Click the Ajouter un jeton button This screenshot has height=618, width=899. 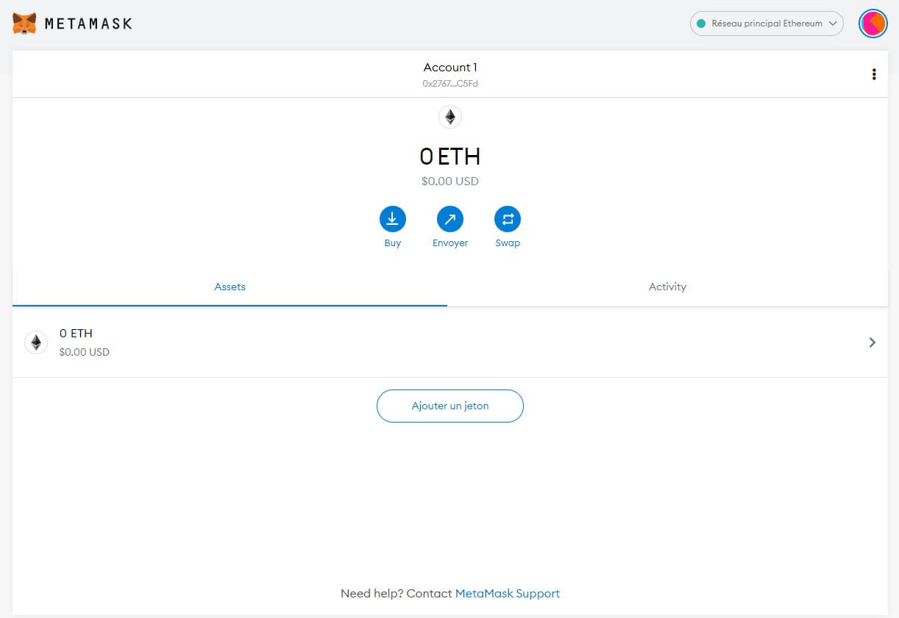tap(449, 406)
